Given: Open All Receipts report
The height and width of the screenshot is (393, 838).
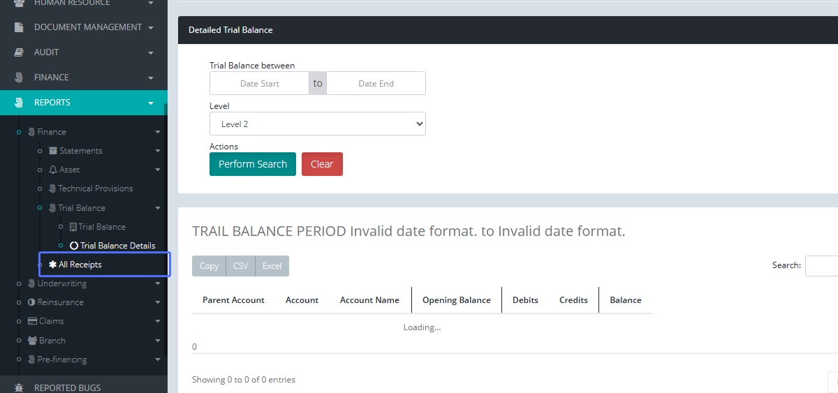Looking at the screenshot, I should (80, 265).
